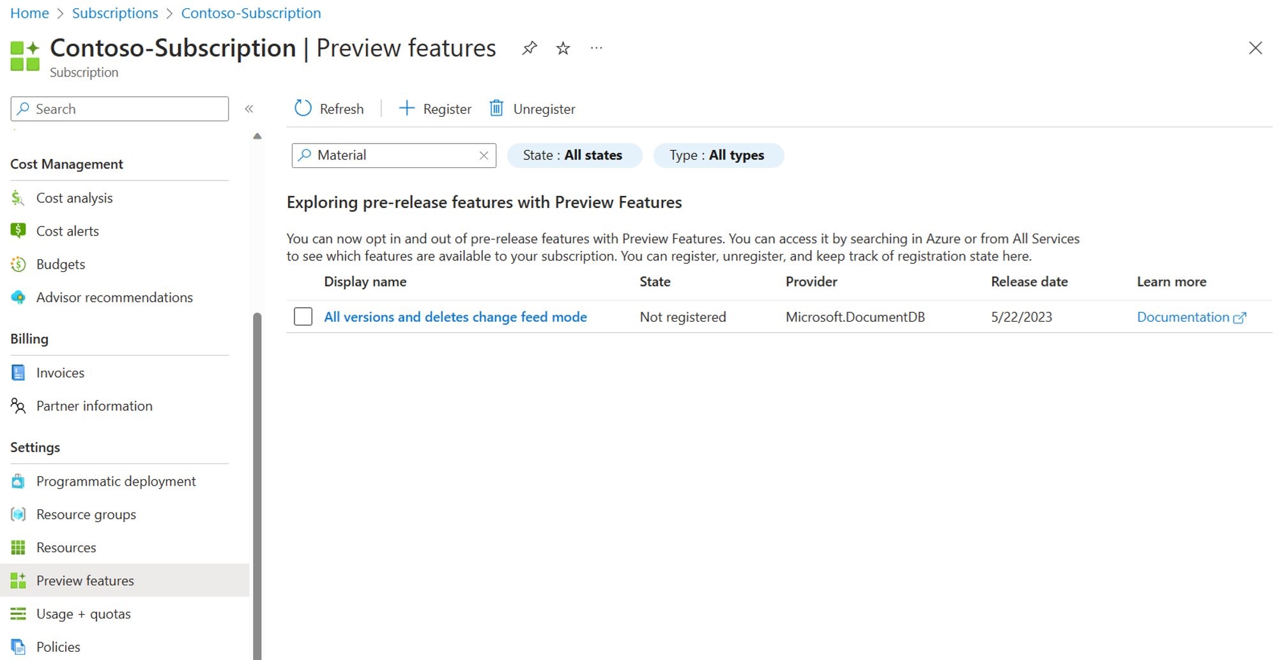Viewport: 1284px width, 660px height.
Task: Click the sidebar search magnifier icon
Action: (x=24, y=109)
